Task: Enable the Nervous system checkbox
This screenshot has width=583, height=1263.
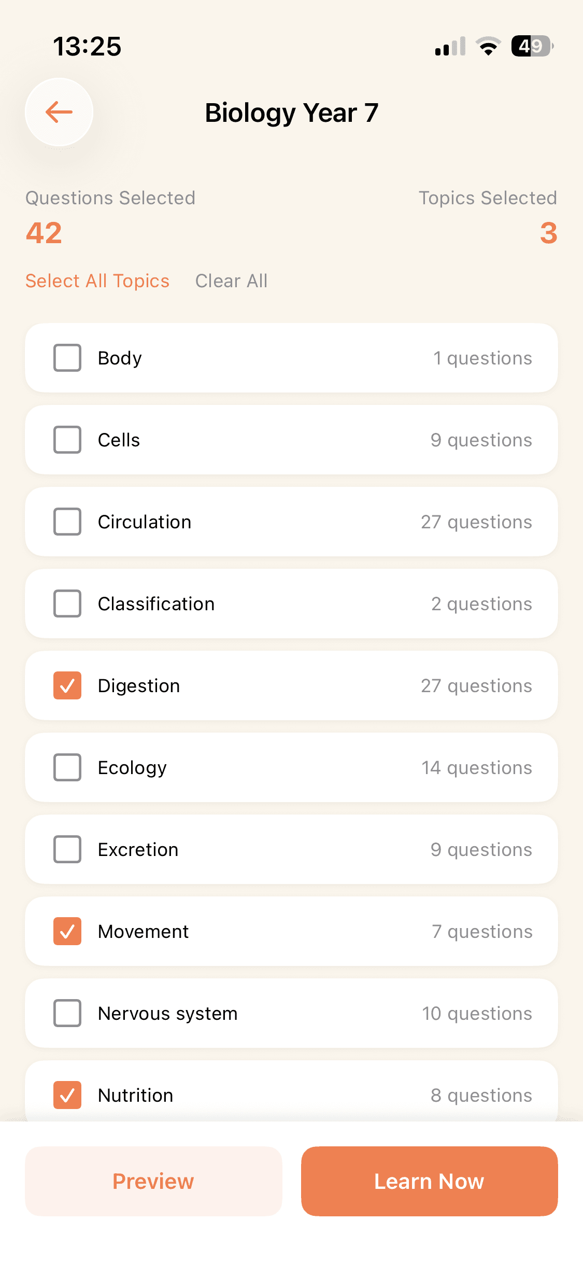Action: pos(67,1013)
